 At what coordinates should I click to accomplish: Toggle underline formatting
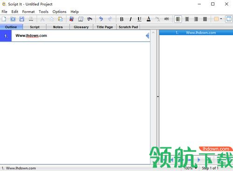point(139,19)
